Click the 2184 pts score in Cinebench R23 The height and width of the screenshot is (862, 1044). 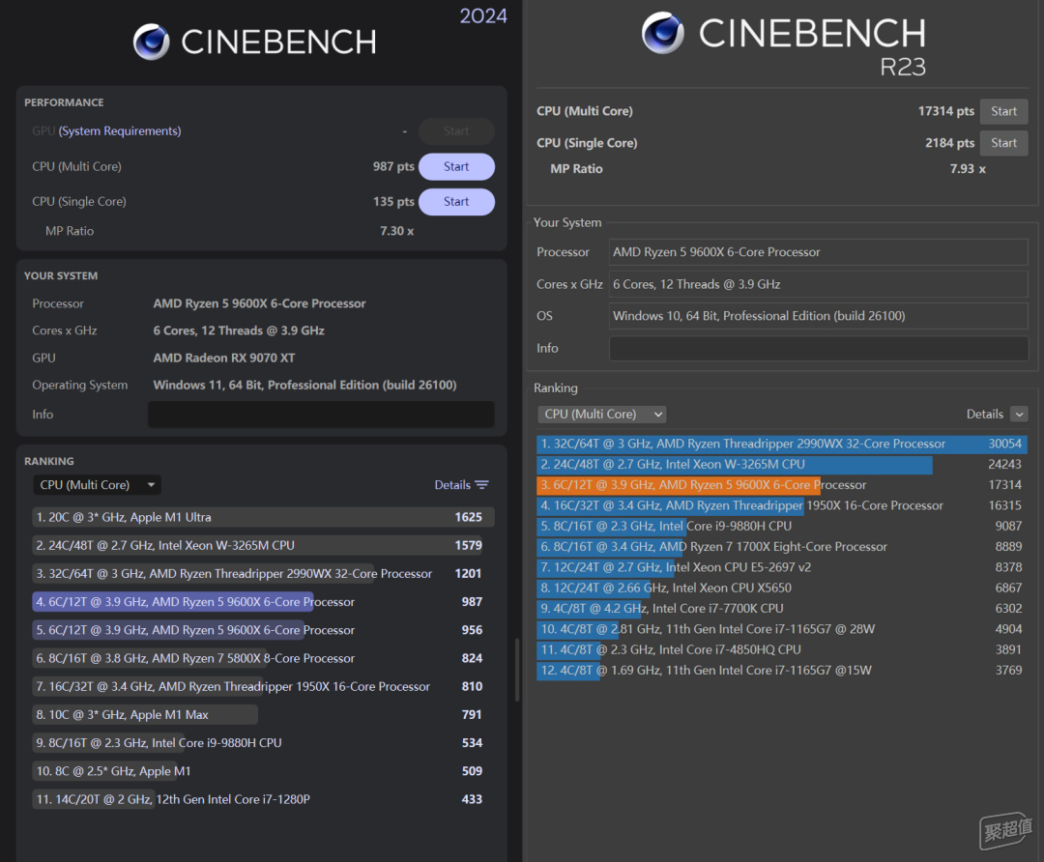pyautogui.click(x=949, y=143)
